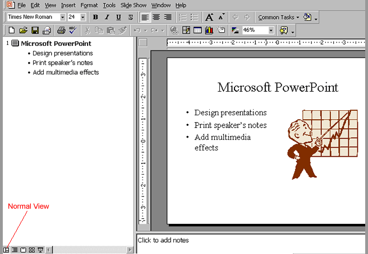Image resolution: width=368 pixels, height=254 pixels.
Task: Toggle Underline text formatting
Action: (x=118, y=17)
